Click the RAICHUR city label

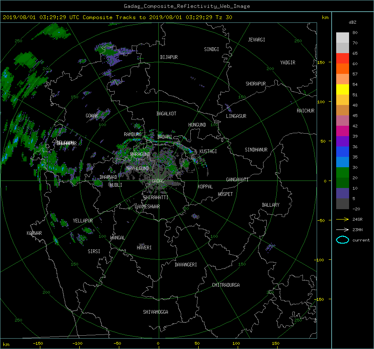tap(305, 111)
